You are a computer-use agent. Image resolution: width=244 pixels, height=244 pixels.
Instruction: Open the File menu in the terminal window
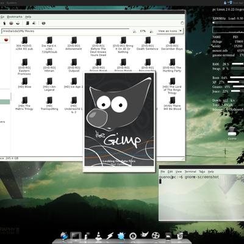(163, 171)
